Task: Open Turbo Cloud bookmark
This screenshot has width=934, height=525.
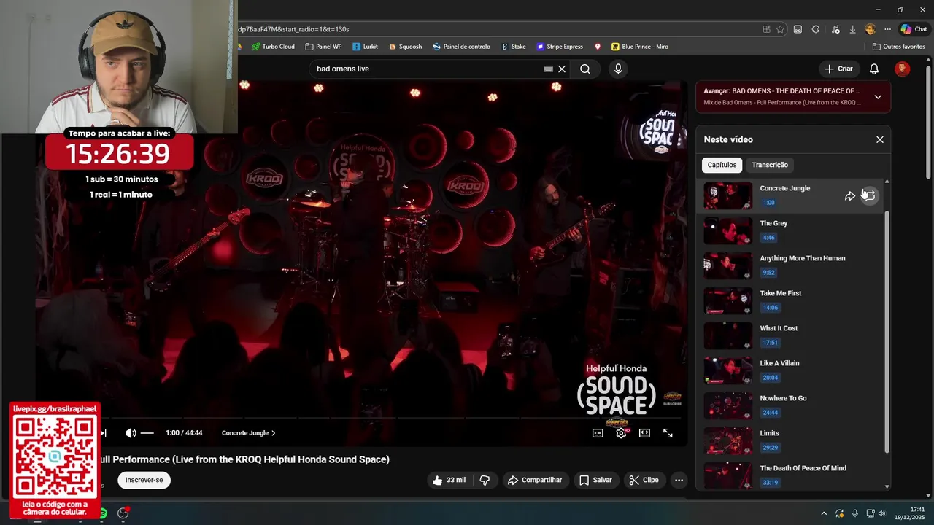Action: pyautogui.click(x=273, y=47)
